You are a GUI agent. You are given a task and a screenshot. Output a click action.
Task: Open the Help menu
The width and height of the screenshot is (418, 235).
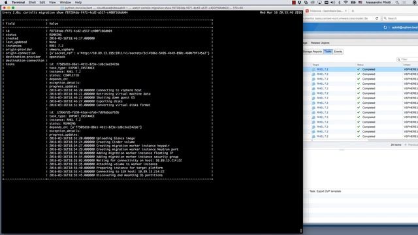[x=78, y=3]
